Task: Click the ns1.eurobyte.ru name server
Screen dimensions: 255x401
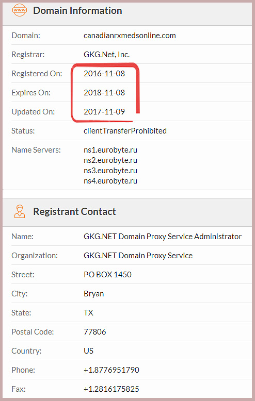Action: coord(110,150)
